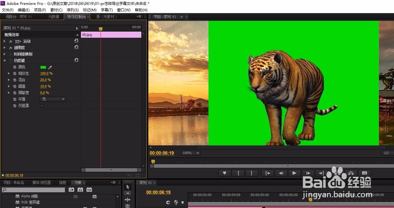Toggle animation stopwatch for 阈值
Viewport: 394px width, 208px height.
pos(15,86)
